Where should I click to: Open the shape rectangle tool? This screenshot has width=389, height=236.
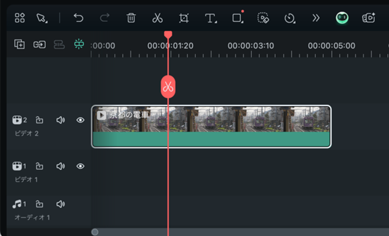(237, 18)
